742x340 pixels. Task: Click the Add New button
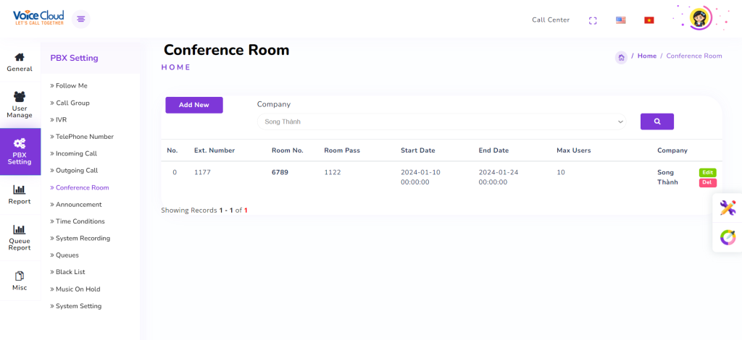pyautogui.click(x=194, y=105)
